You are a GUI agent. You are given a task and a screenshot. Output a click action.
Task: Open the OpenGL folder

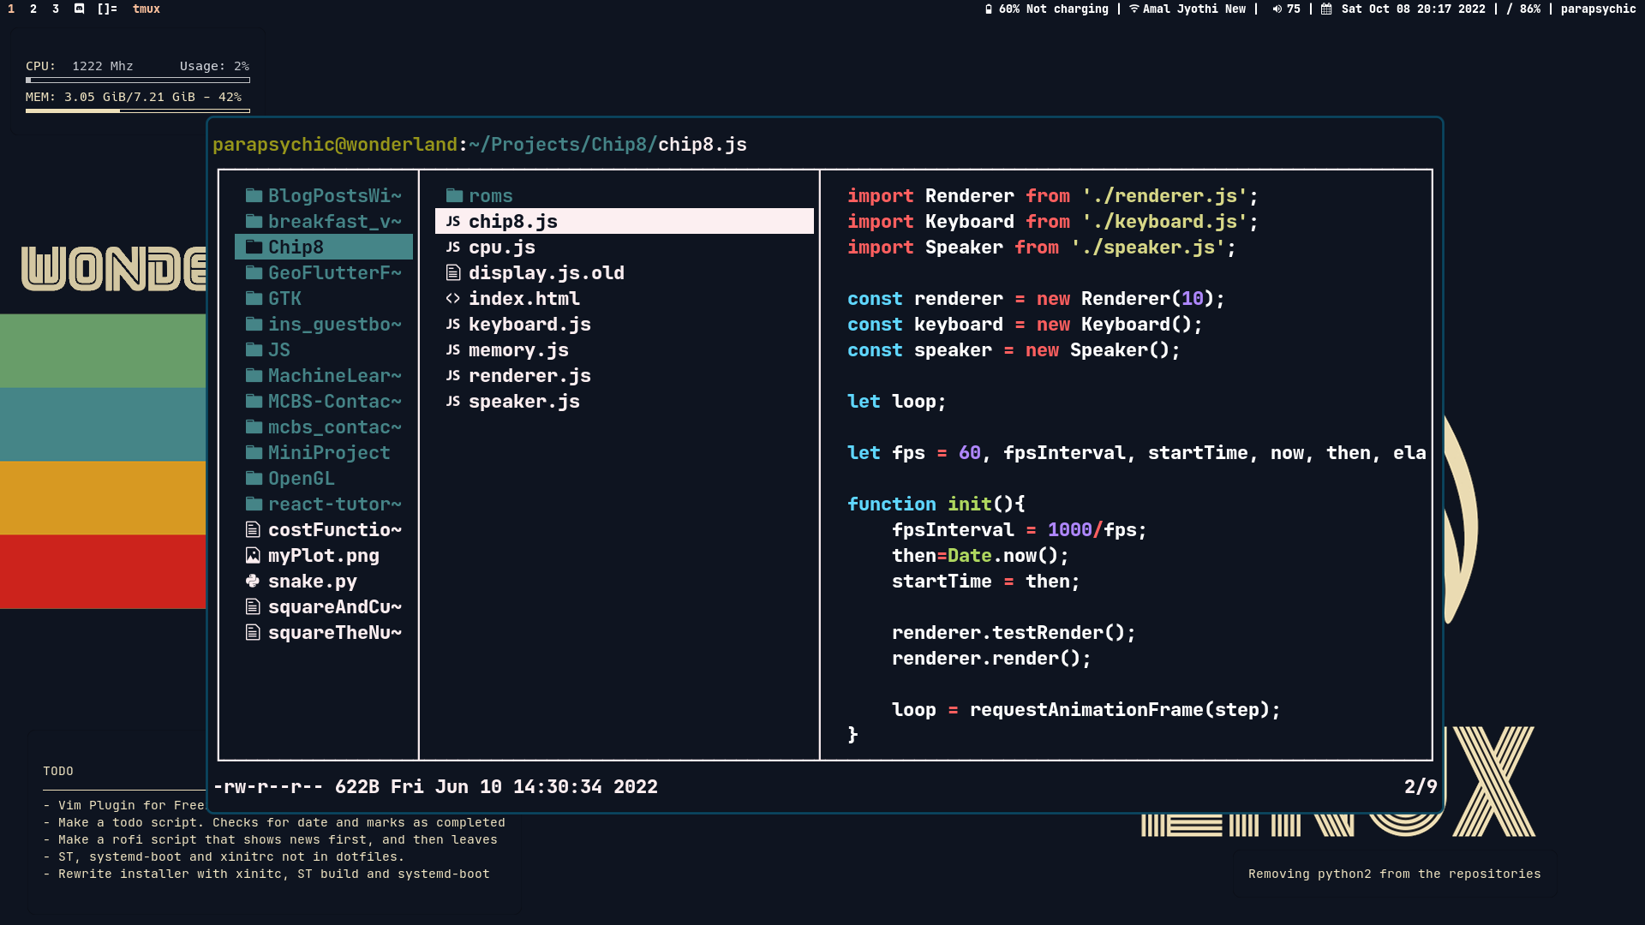pyautogui.click(x=301, y=479)
